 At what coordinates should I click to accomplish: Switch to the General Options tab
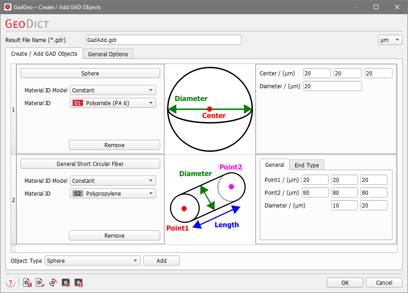pyautogui.click(x=108, y=54)
